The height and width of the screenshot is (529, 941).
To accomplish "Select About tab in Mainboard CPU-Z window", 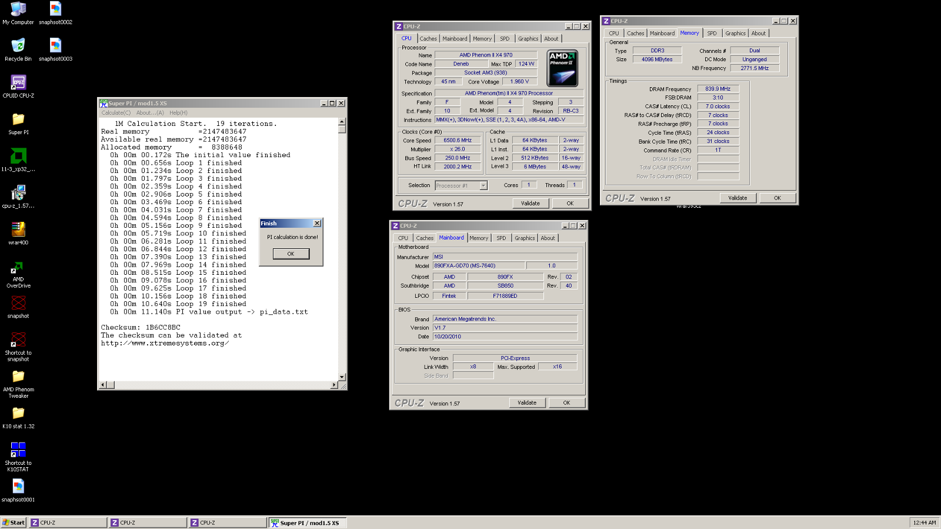I will click(x=548, y=238).
